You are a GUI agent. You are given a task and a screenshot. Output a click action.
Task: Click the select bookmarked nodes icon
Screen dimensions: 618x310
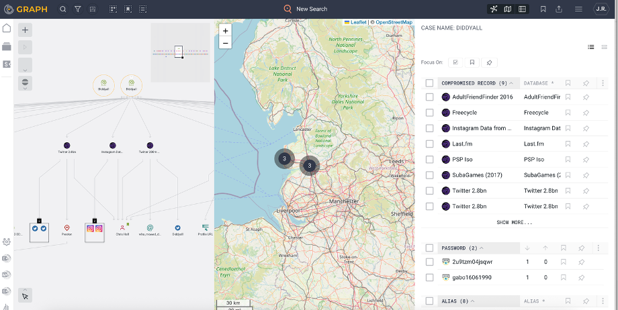(x=128, y=9)
